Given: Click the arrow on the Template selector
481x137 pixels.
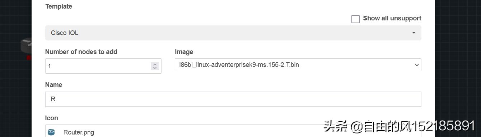Looking at the screenshot, I should tap(414, 33).
